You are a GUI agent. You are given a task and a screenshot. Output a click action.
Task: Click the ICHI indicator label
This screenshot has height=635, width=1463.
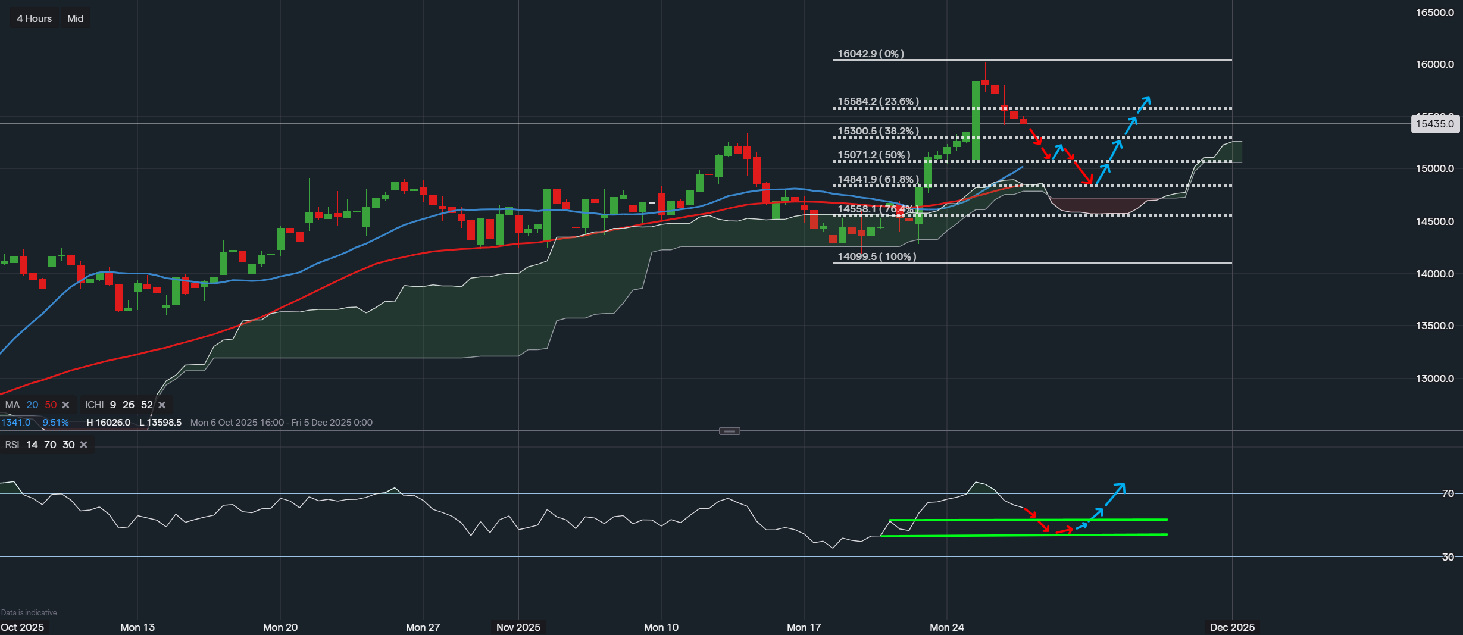94,405
